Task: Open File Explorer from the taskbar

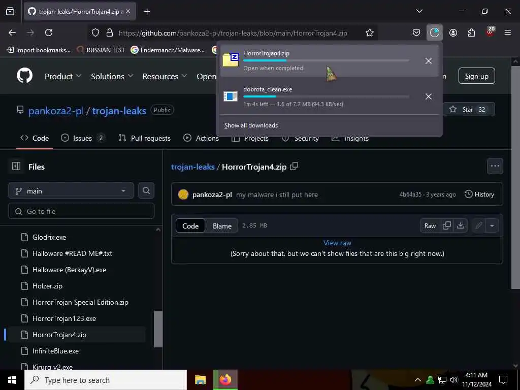Action: tap(200, 380)
